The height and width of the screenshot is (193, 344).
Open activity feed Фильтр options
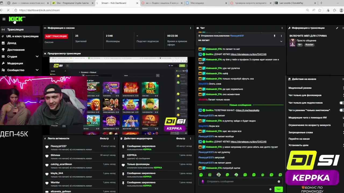point(104,139)
